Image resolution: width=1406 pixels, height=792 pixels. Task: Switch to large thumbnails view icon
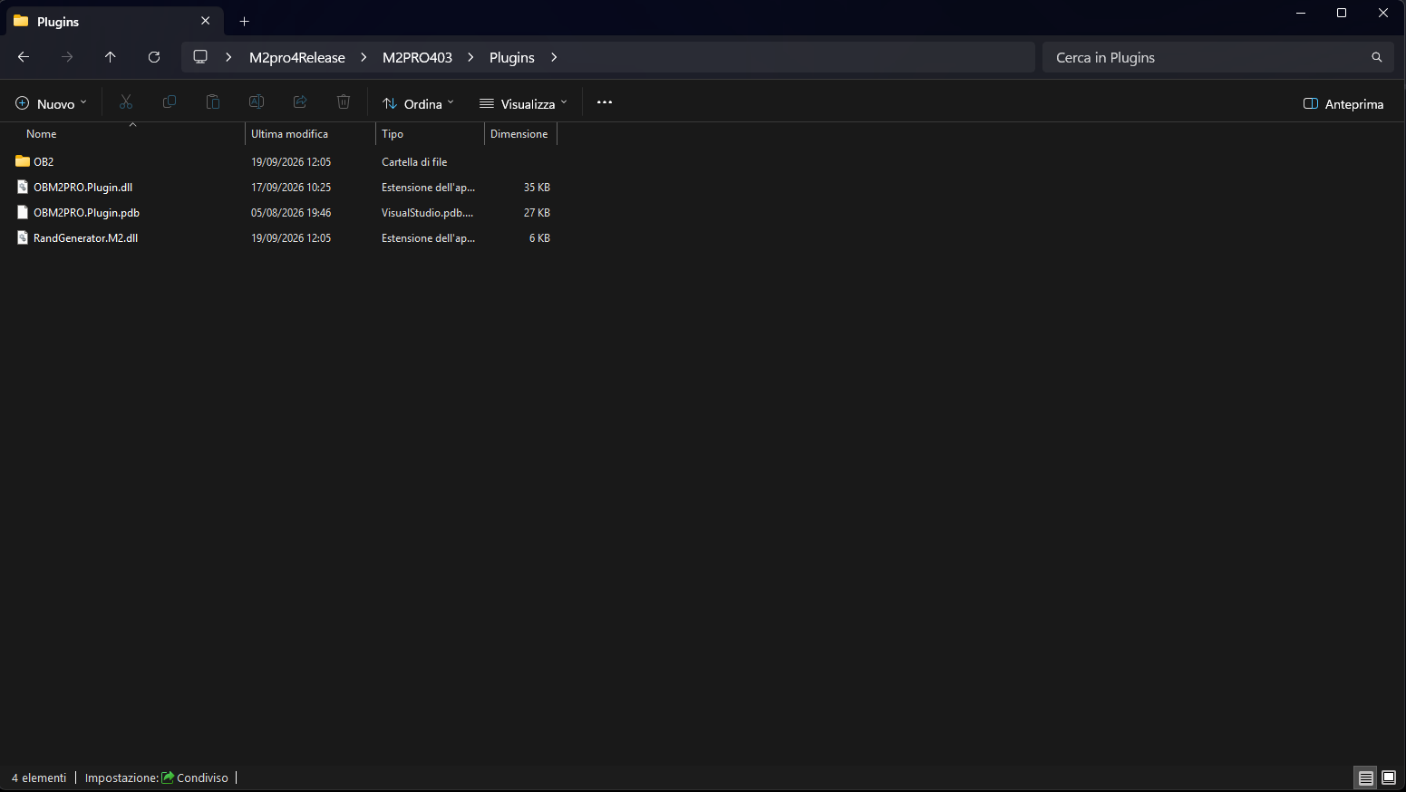(x=1389, y=778)
